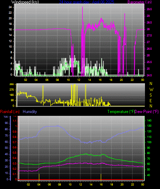Viewport: 160px width, 189px height.
Task: Click hour 12 on wind graph axis
Action: [x=79, y=80]
